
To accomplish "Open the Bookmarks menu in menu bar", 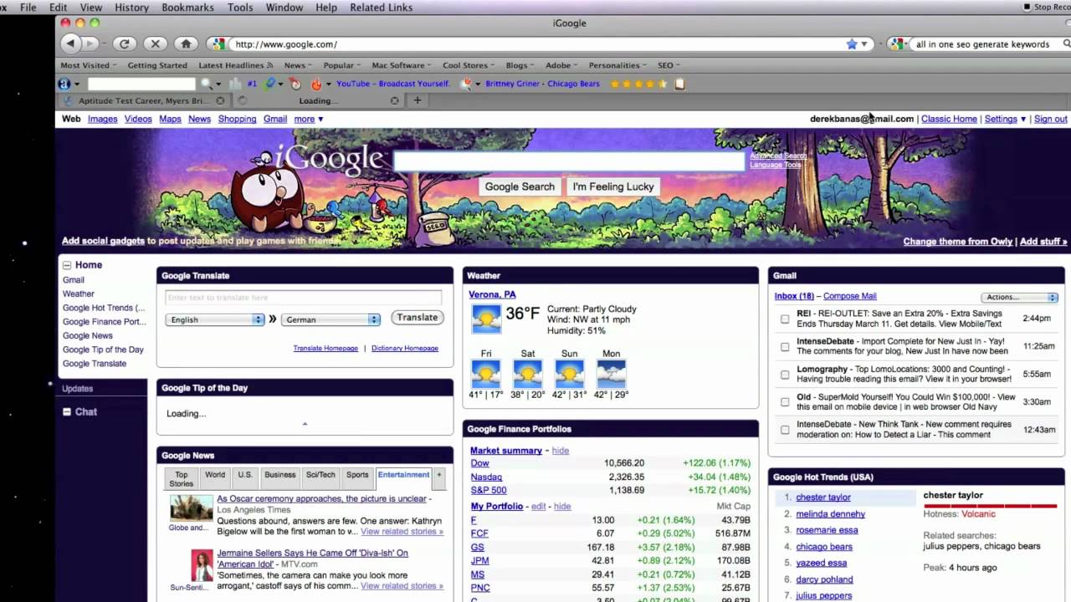I will [x=188, y=8].
